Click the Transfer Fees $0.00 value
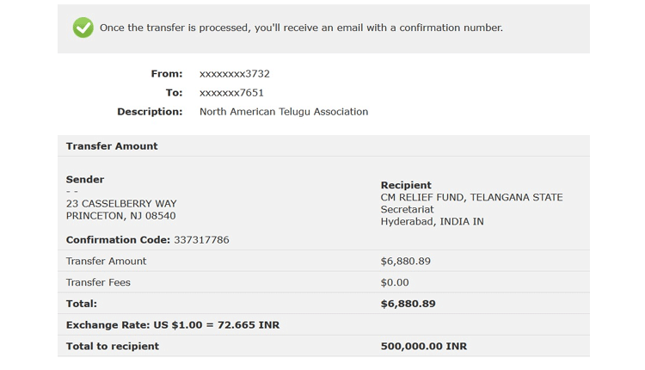Image resolution: width=645 pixels, height=370 pixels. [395, 282]
